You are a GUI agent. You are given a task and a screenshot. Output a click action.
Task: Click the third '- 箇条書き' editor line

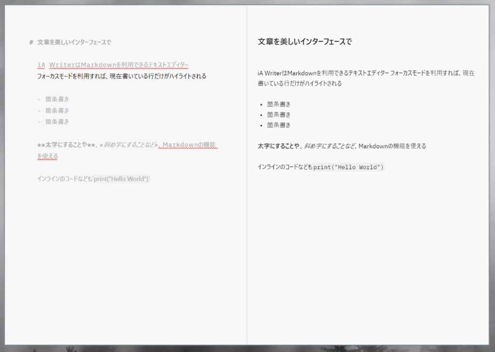pyautogui.click(x=53, y=121)
